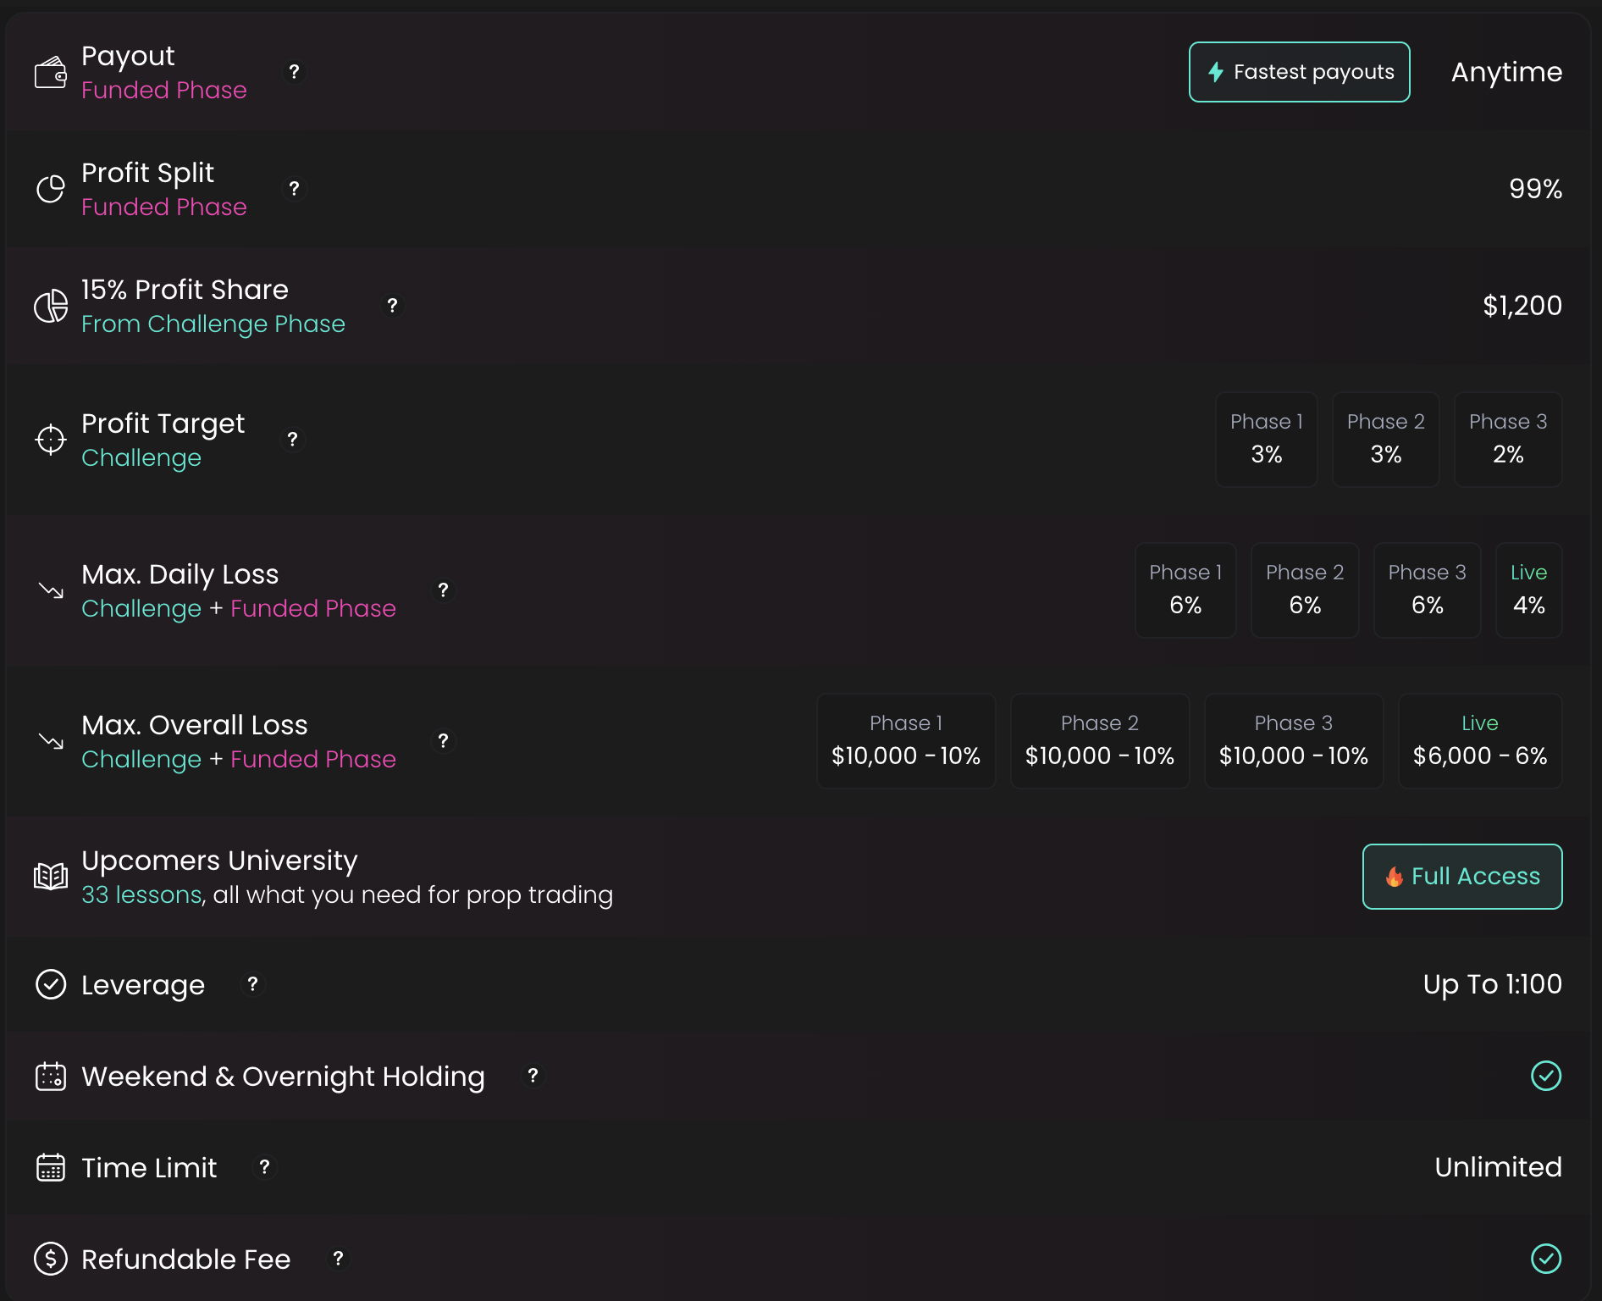The width and height of the screenshot is (1602, 1301).
Task: Click the Profit Target crosshair icon
Action: click(51, 440)
